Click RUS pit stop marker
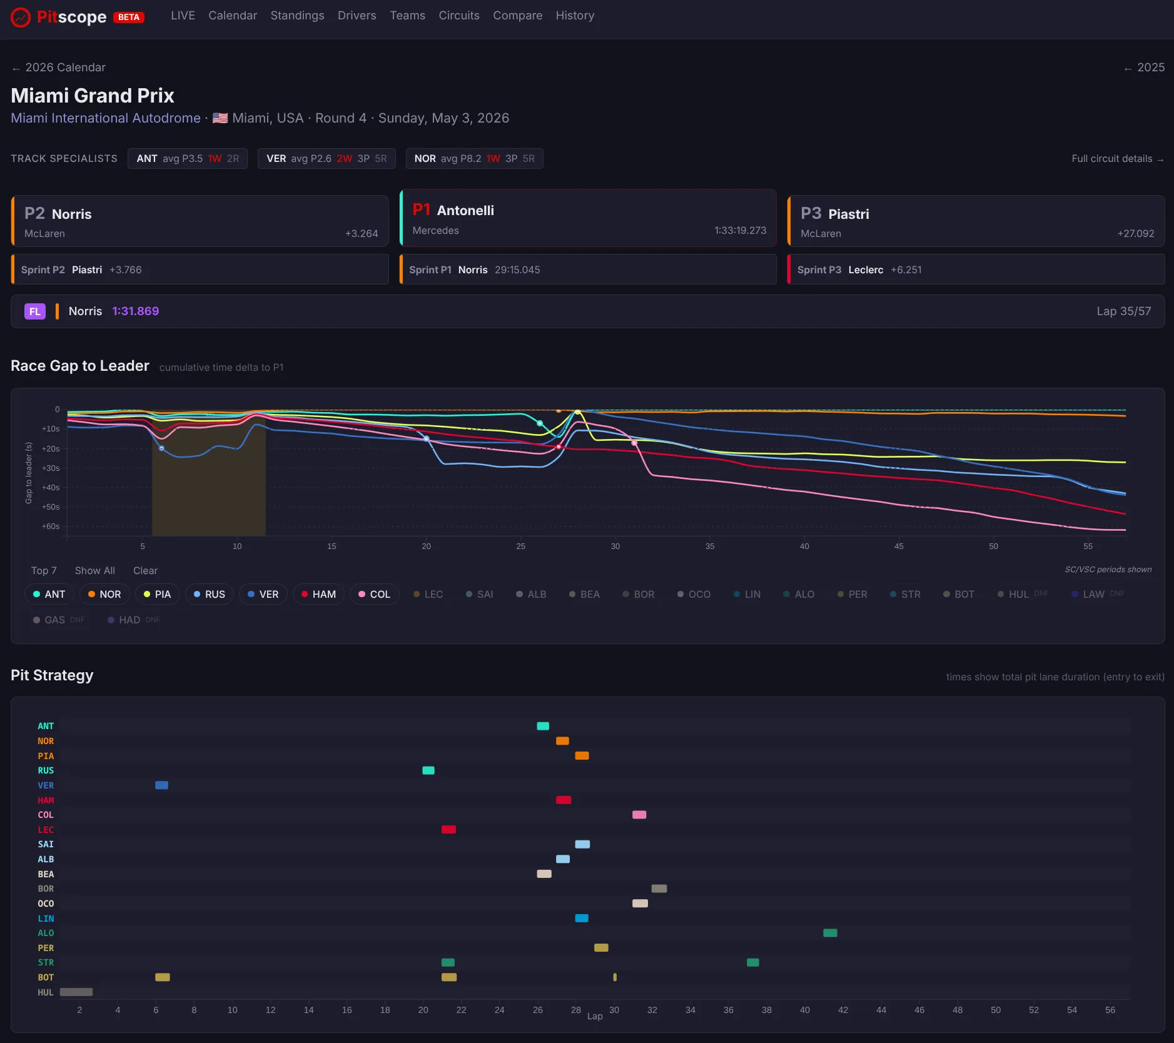 pos(428,770)
